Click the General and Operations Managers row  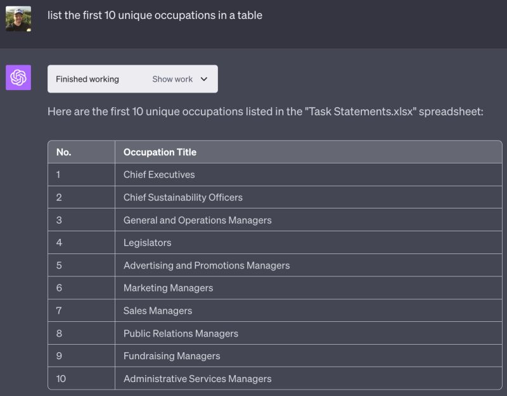coord(197,220)
